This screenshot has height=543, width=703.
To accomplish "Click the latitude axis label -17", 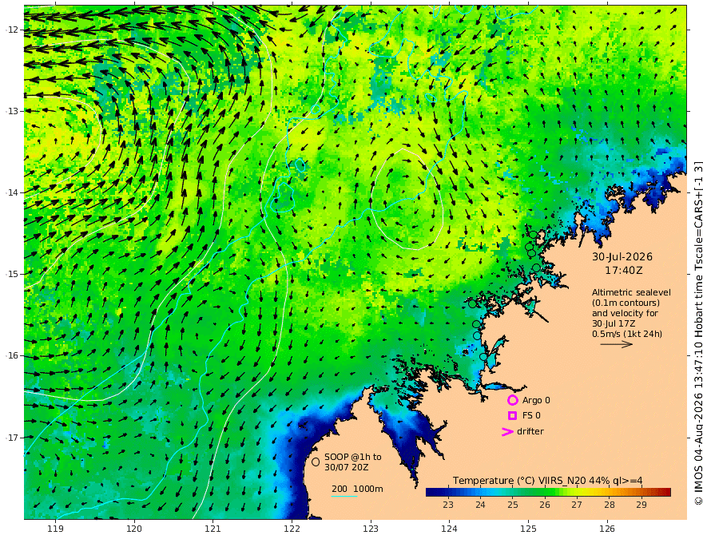I will click(12, 438).
